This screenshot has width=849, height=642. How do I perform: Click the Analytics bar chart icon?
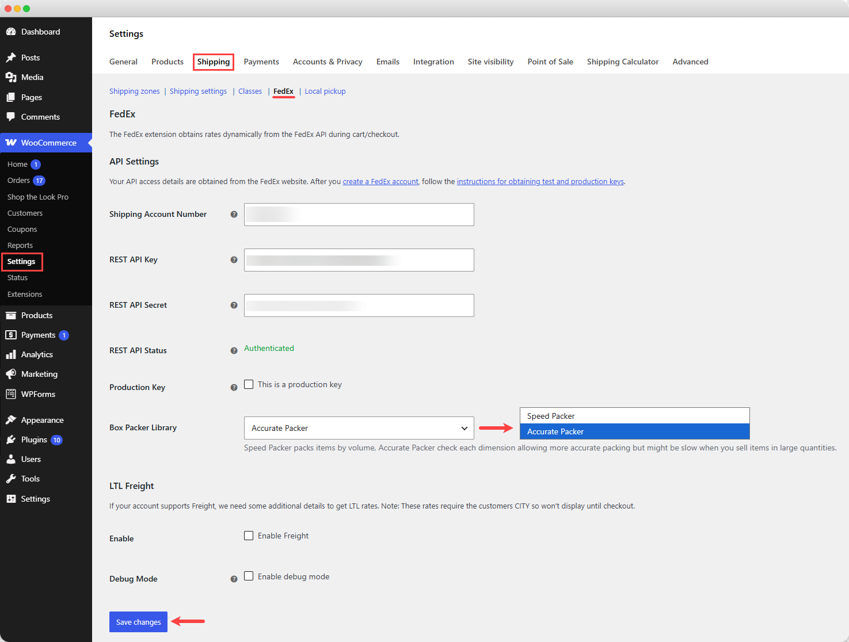pos(11,354)
